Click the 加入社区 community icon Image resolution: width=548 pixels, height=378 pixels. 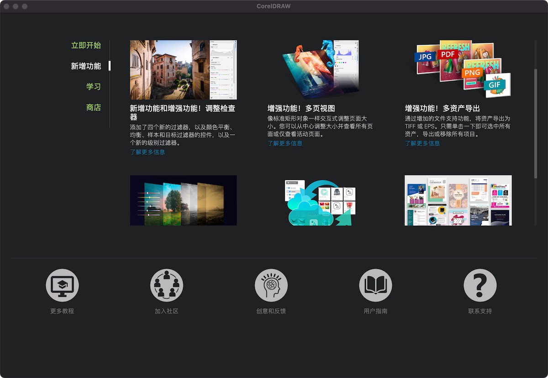point(167,285)
